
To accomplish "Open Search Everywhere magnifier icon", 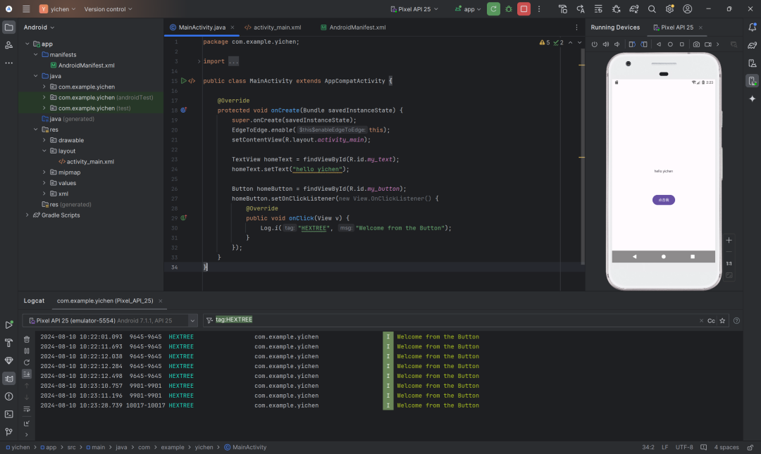I will pyautogui.click(x=652, y=9).
